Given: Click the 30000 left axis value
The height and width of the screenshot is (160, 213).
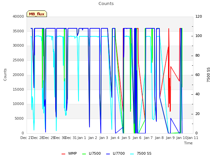Looking at the screenshot, I should pos(18,46).
